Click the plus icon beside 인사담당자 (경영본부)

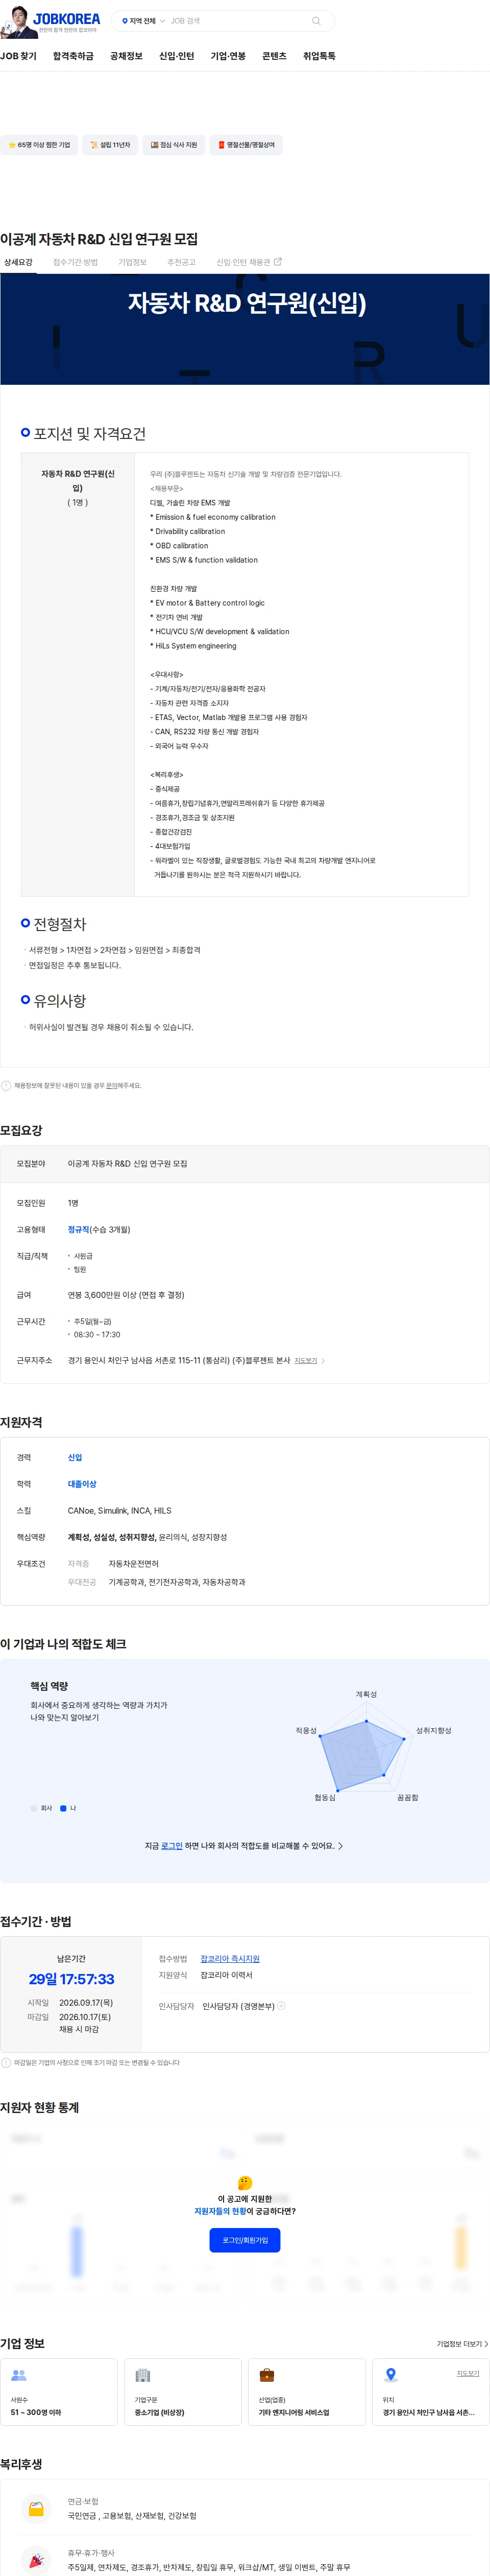pos(281,2005)
